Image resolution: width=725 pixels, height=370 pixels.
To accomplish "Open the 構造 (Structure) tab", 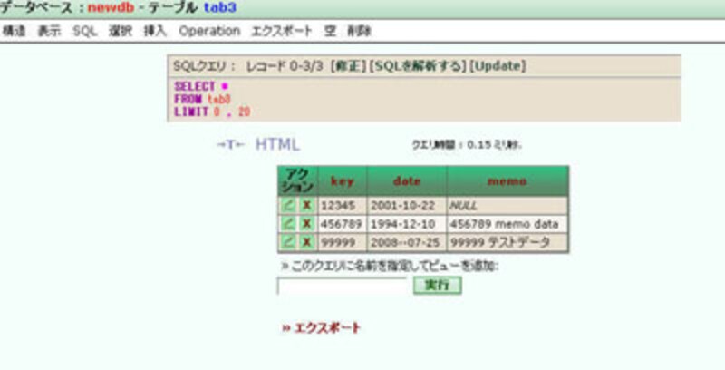I will (x=14, y=31).
